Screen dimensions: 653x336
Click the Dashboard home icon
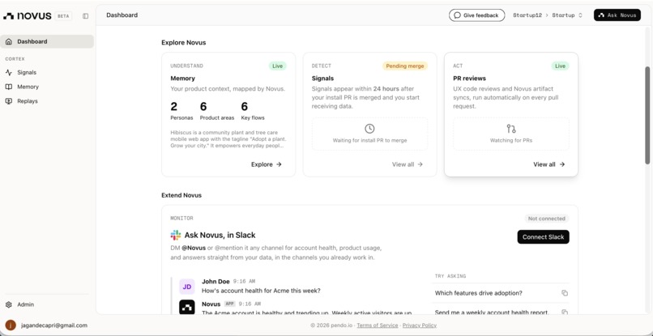point(9,41)
